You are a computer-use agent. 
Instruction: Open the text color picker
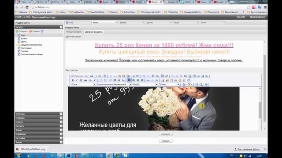pos(184,84)
